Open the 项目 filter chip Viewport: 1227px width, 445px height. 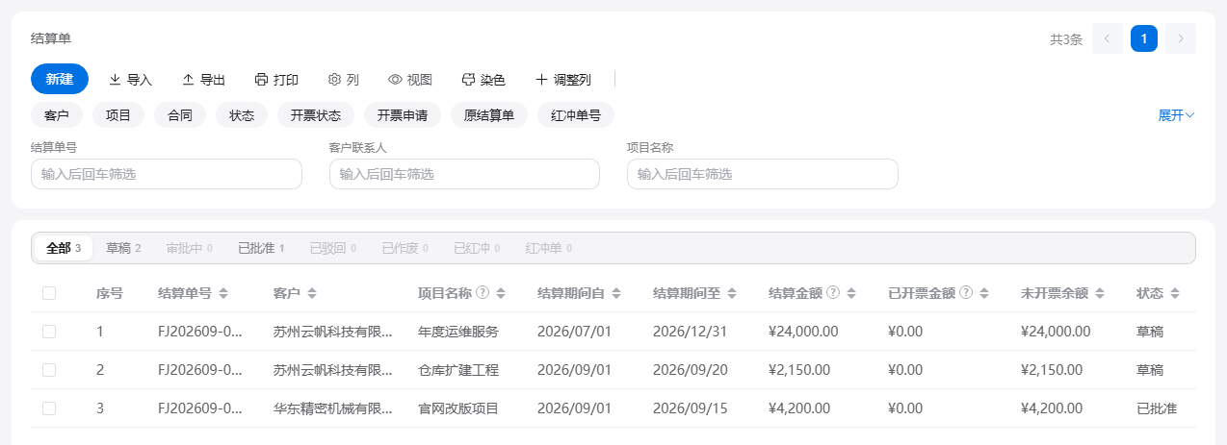(x=118, y=115)
